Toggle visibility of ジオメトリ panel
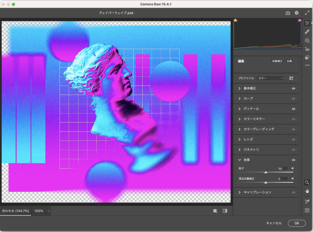313x232 pixels. 294,150
